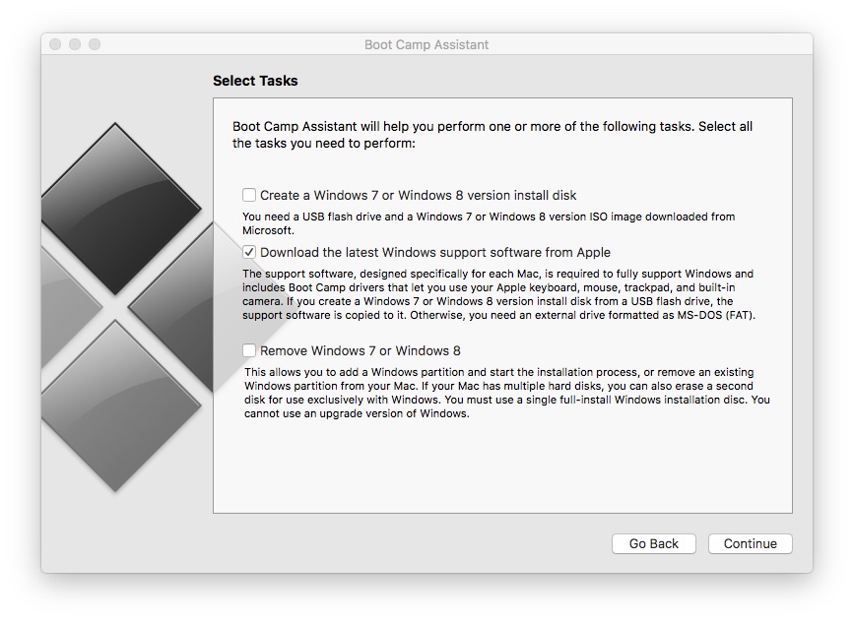This screenshot has width=854, height=622.
Task: Tick the Remove Windows 7 or Windows 8 checkbox
Action: pyautogui.click(x=249, y=350)
